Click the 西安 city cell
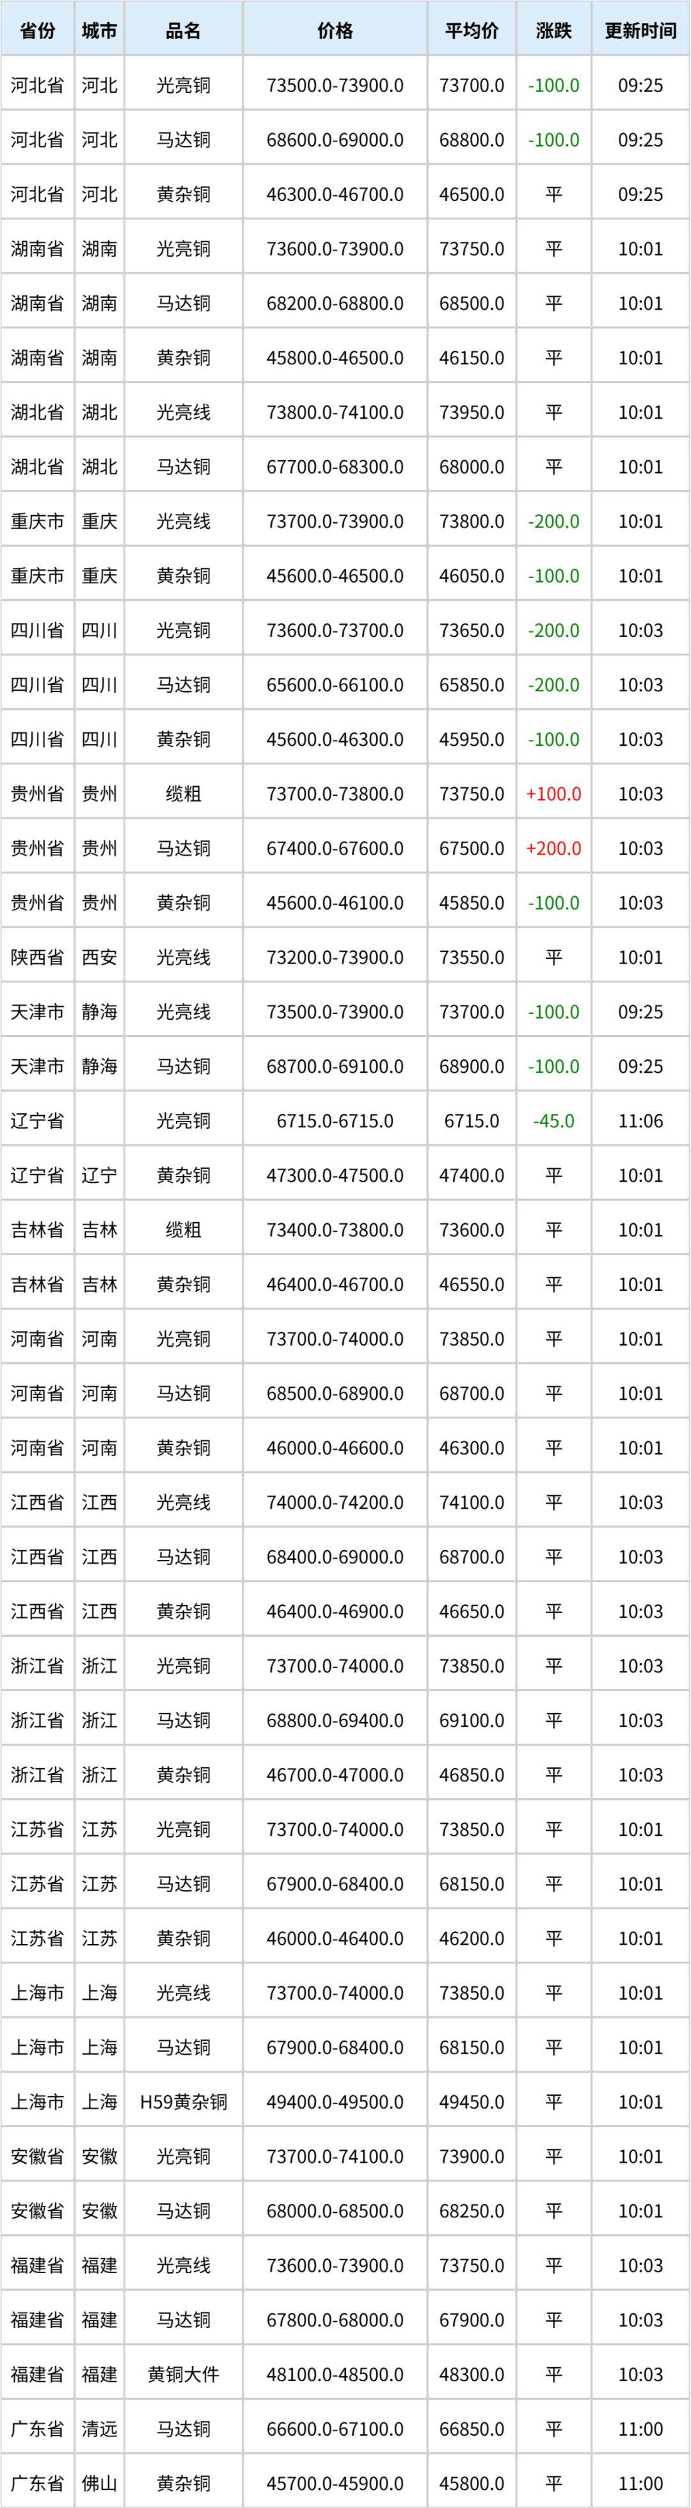Screen dimensions: 691x2508 [x=99, y=958]
